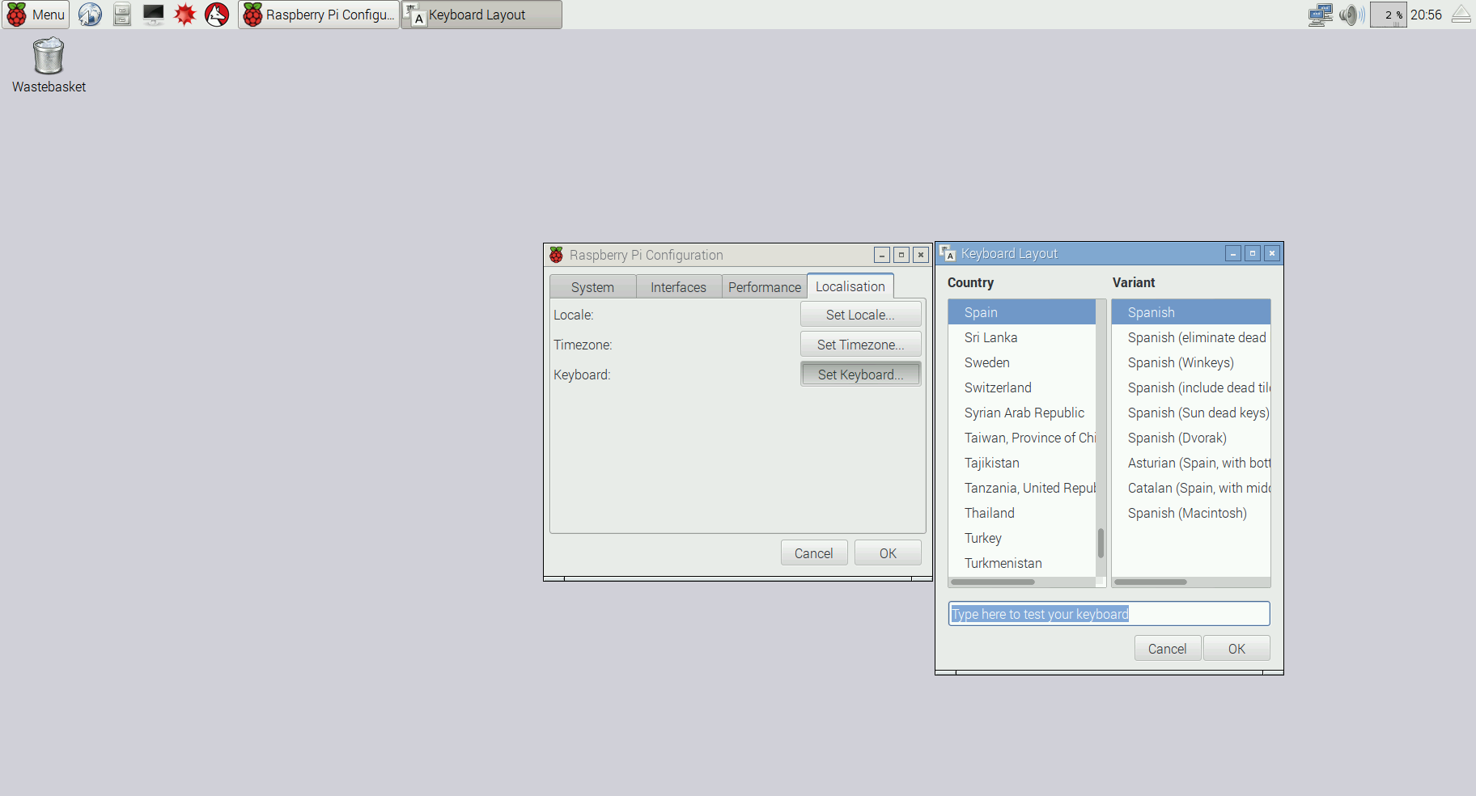The image size is (1476, 796).
Task: Select Taiwan, Province of China country
Action: (x=1021, y=438)
